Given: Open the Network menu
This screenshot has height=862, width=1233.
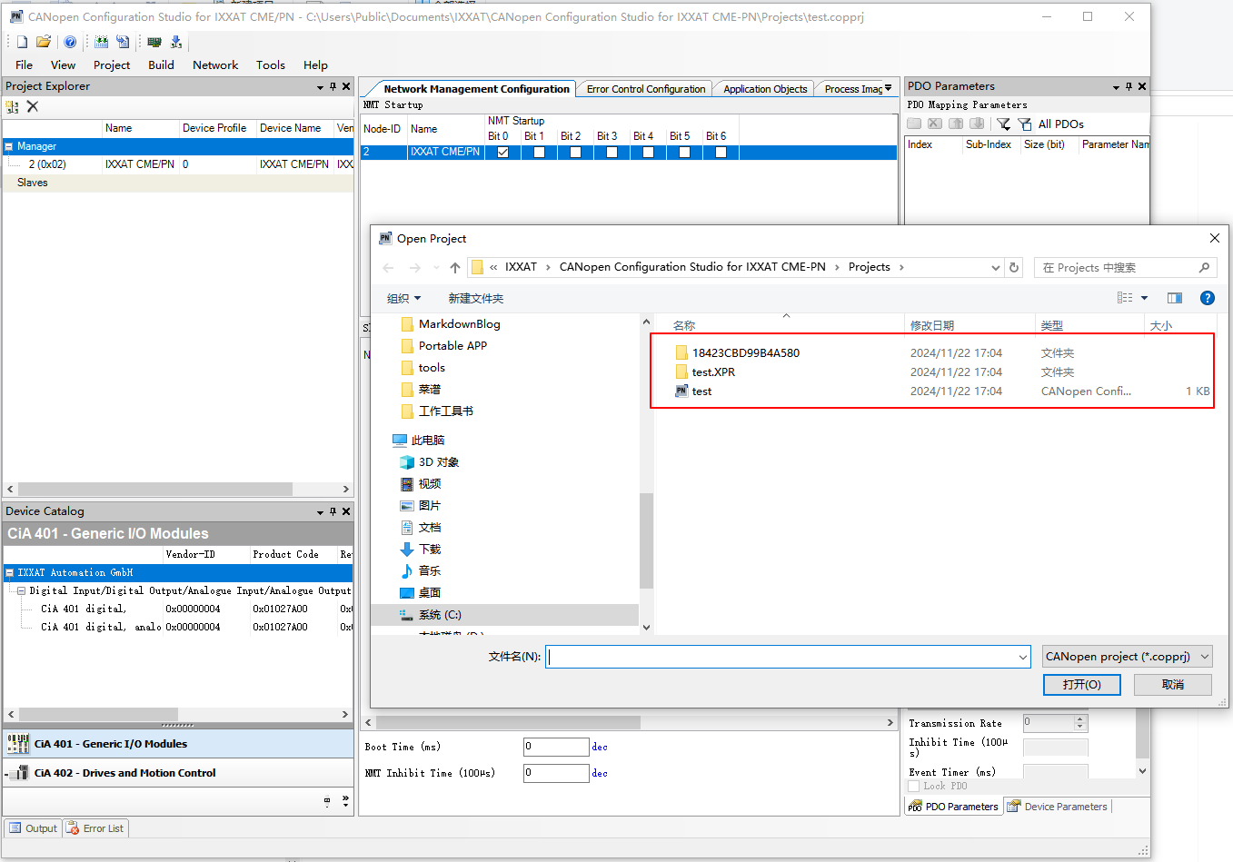Looking at the screenshot, I should tap(215, 65).
